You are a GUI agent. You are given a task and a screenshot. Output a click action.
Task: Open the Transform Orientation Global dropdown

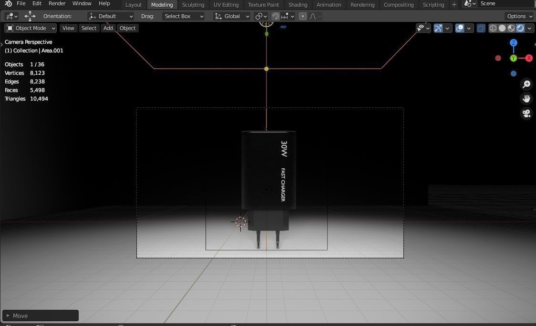click(232, 16)
